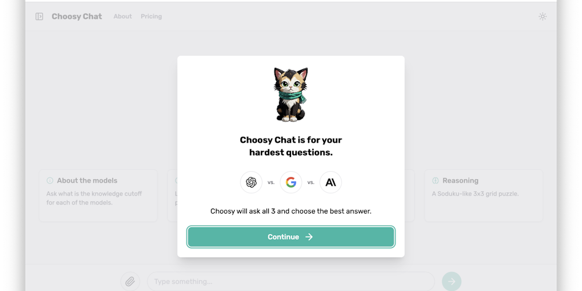This screenshot has width=582, height=291.
Task: Click the cat mascot image
Action: (290, 94)
